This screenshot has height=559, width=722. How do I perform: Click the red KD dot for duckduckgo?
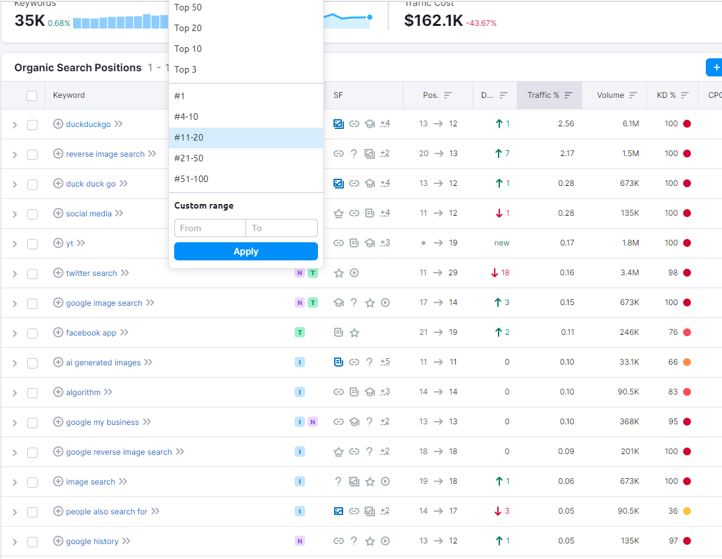coord(687,124)
